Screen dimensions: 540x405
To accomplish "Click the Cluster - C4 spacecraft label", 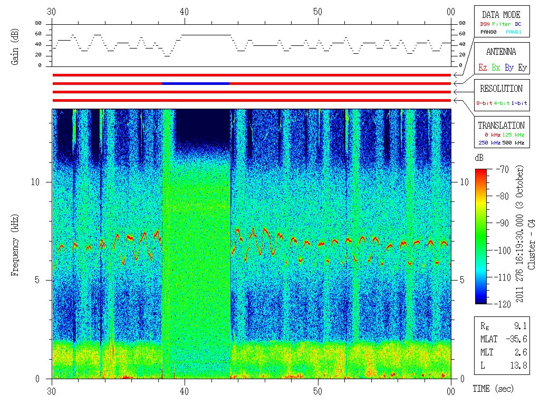I will (x=532, y=245).
